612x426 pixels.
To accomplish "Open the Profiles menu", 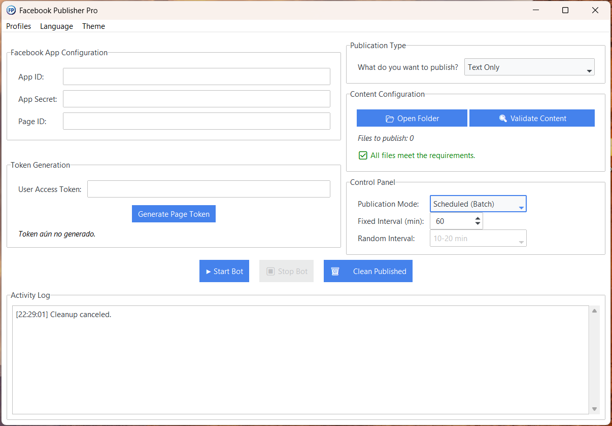I will (18, 26).
